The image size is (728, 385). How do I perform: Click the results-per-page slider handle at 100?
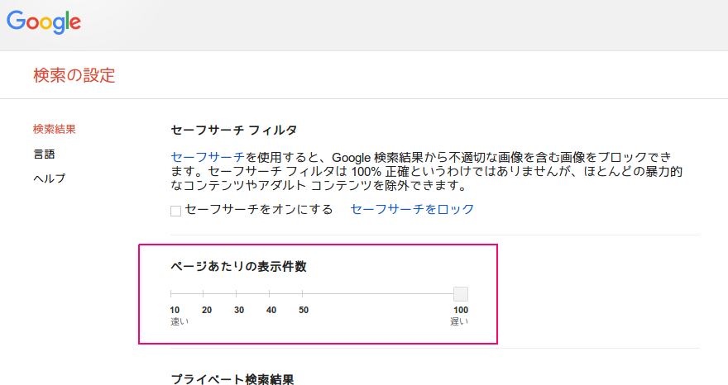(461, 293)
